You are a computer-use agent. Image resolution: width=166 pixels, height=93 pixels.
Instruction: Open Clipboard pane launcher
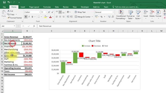pyautogui.click(x=22, y=21)
